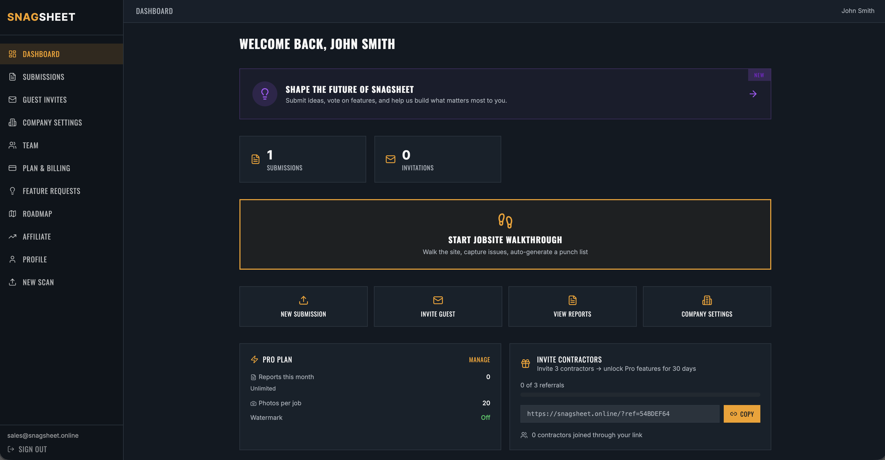Click the New Scan upload icon in sidebar
Viewport: 885px width, 460px height.
click(x=12, y=282)
